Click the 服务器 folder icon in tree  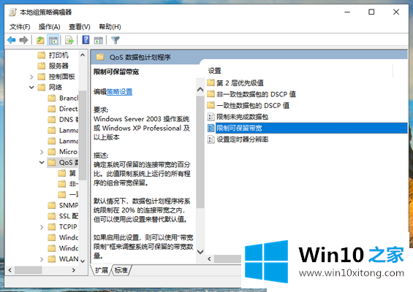pos(42,66)
